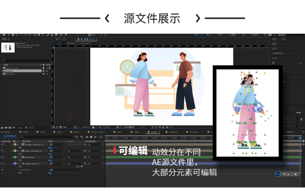Screen dimensions: 305x196
Task: Click the shy layers icon in timeline
Action: point(87,137)
